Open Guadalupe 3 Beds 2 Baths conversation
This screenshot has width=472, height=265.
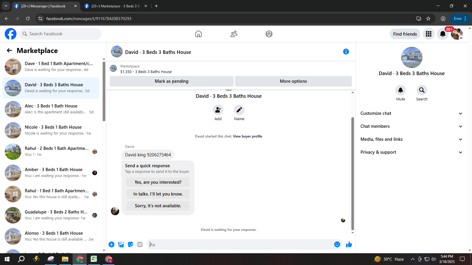[51, 215]
